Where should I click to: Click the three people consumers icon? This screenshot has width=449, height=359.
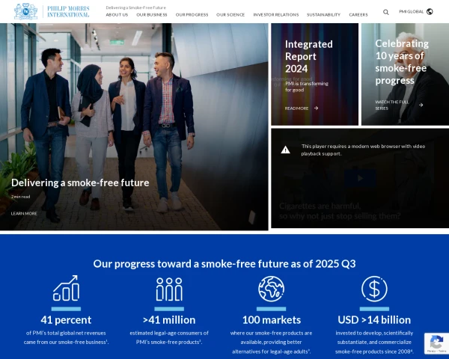169,289
